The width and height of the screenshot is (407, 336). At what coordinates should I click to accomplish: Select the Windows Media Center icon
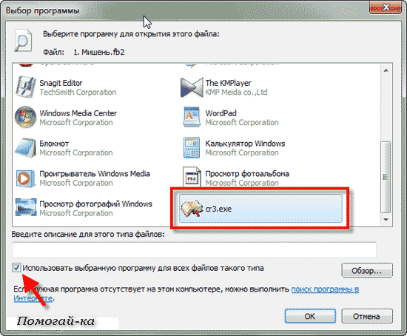pos(25,117)
